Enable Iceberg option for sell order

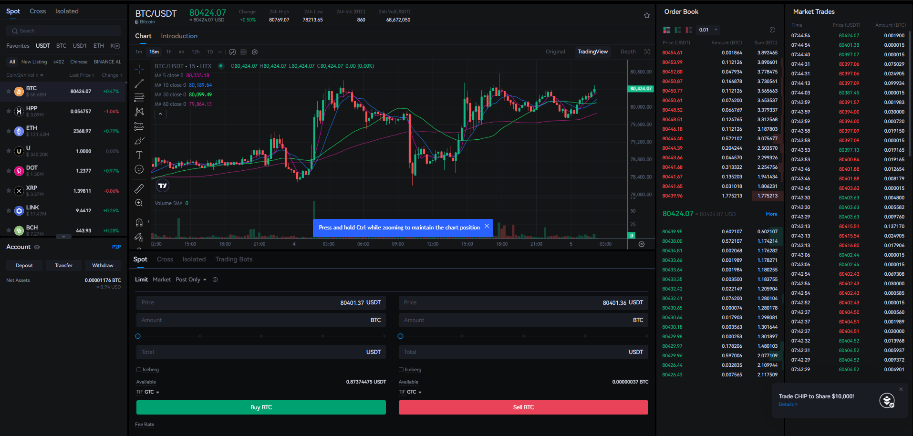[x=401, y=370]
